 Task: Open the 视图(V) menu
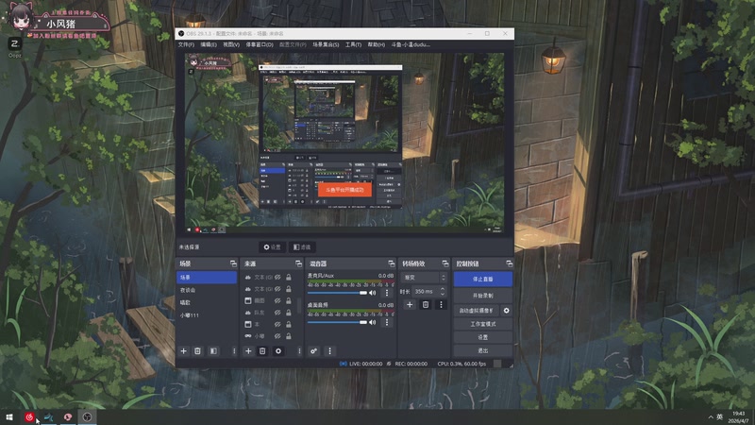tap(231, 44)
